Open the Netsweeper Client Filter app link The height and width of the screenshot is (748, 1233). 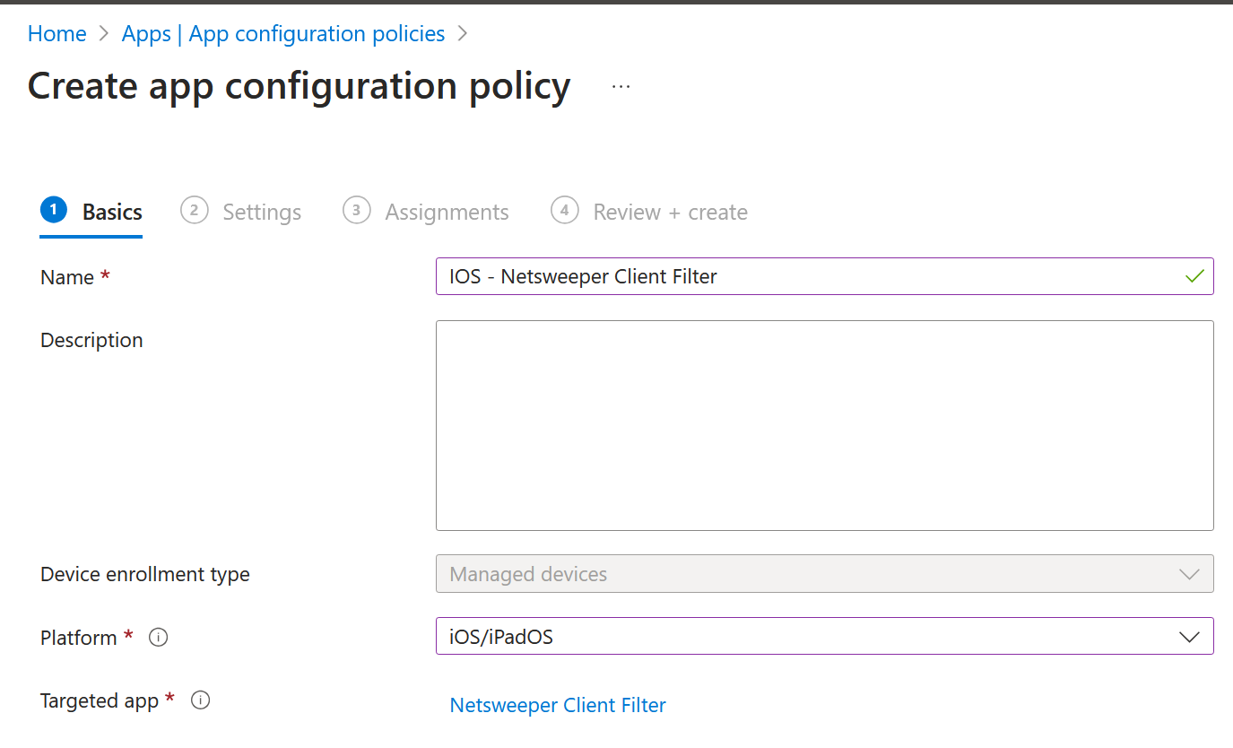point(558,705)
